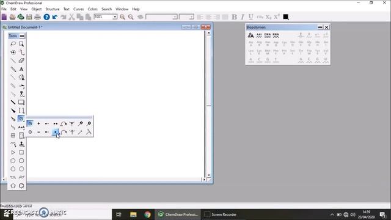Open the Object menu
This screenshot has width=391, height=220.
click(37, 9)
